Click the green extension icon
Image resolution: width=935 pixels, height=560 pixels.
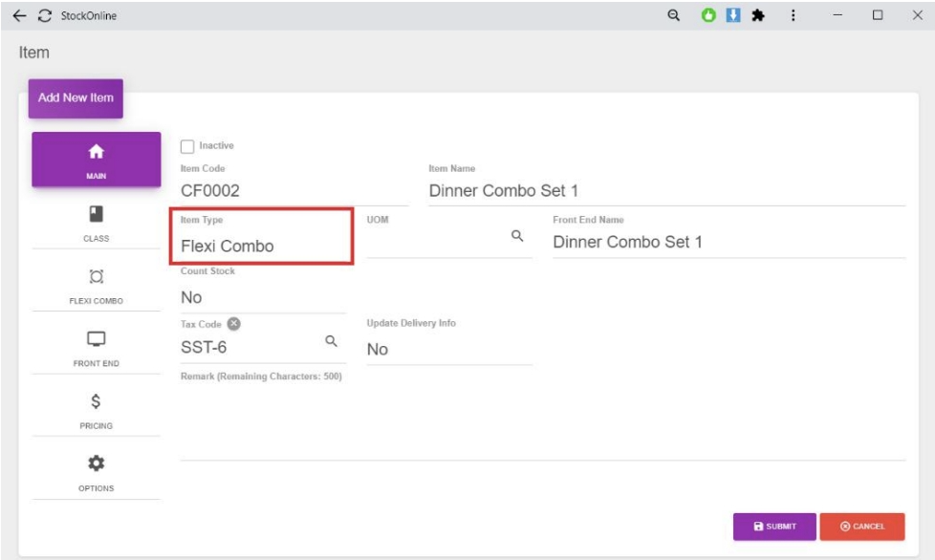pos(708,15)
